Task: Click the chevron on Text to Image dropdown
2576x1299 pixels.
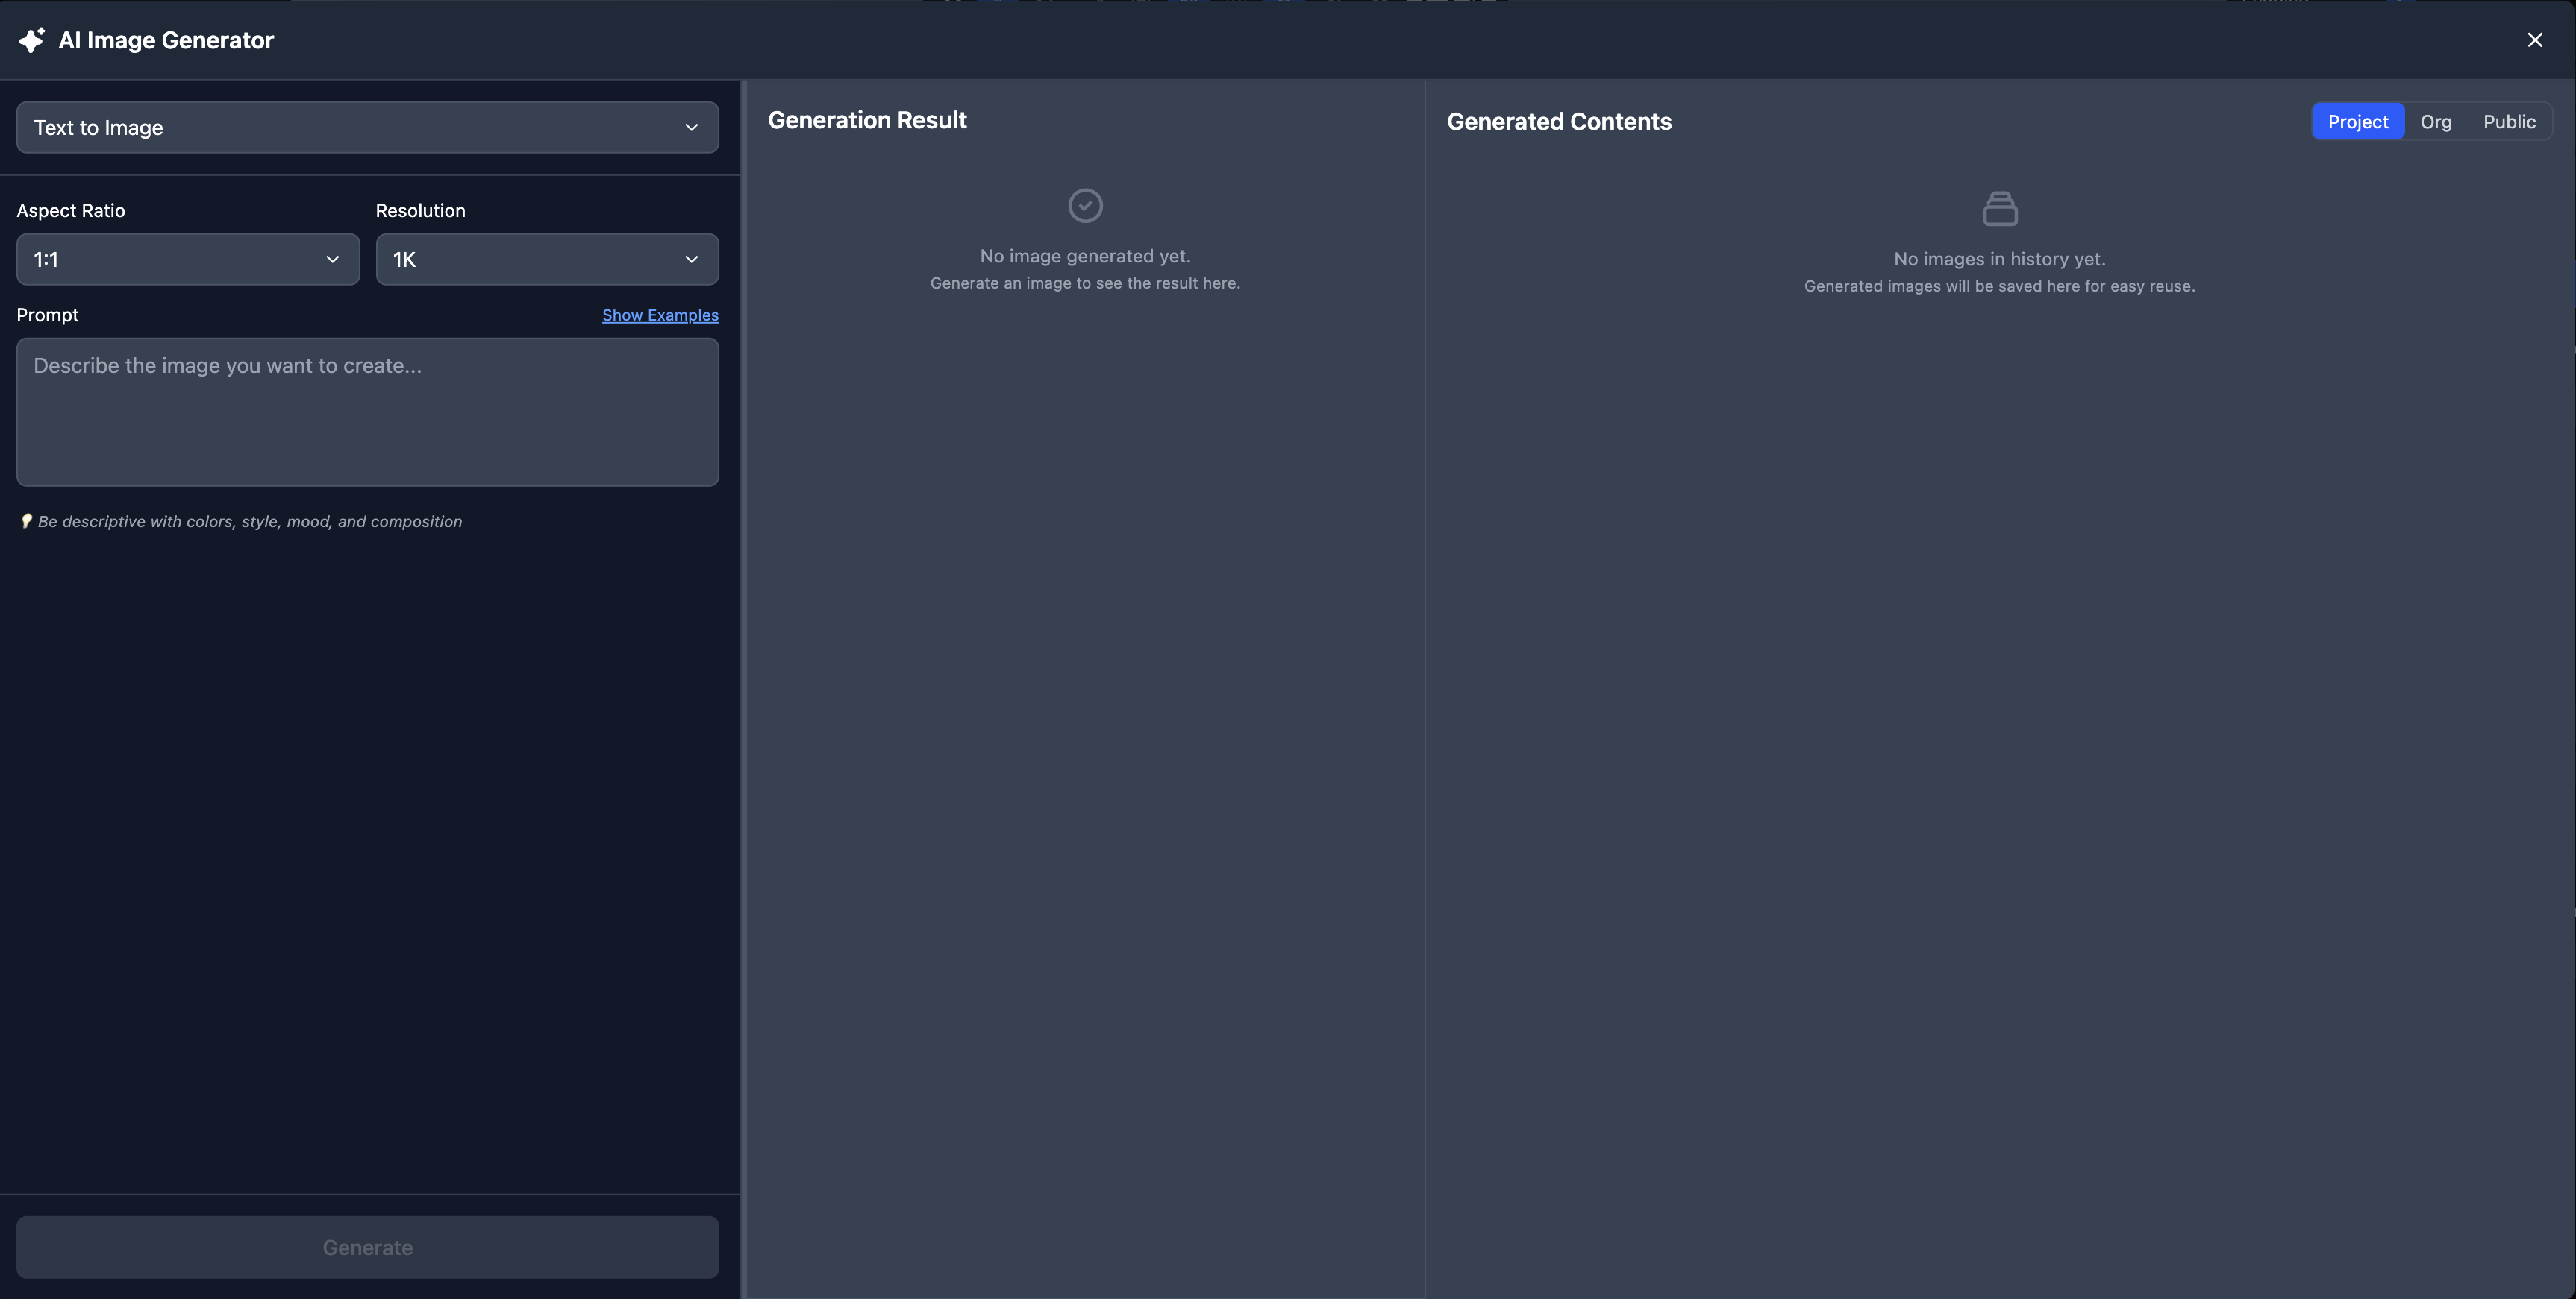Action: pyautogui.click(x=691, y=128)
